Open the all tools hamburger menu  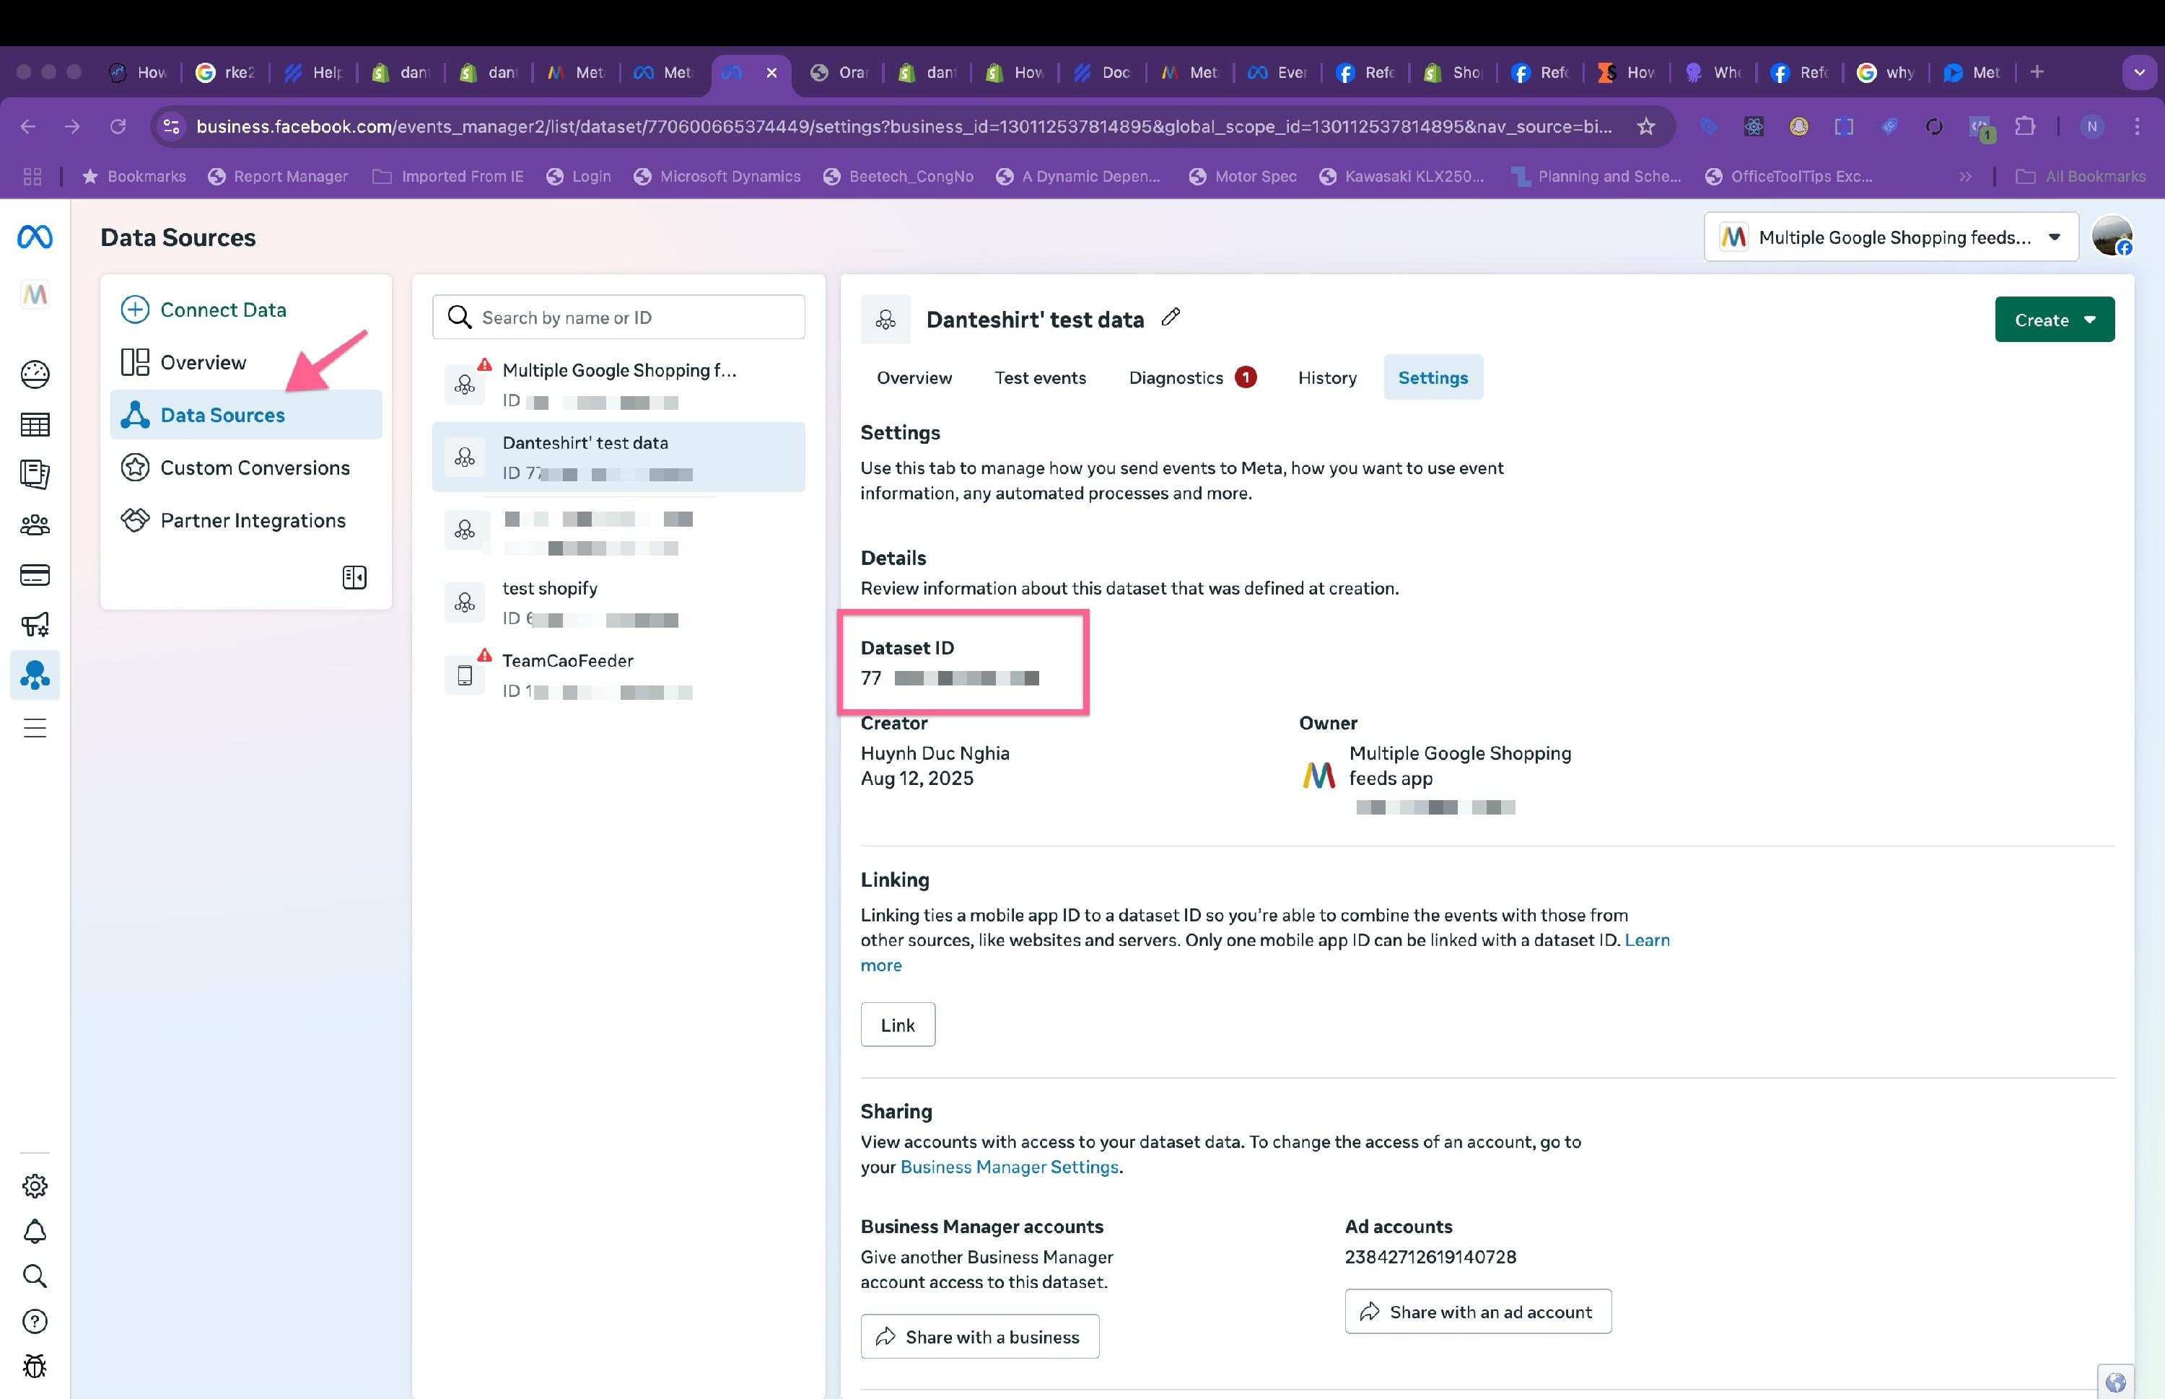pos(35,728)
